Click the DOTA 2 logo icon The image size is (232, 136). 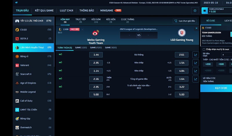tap(17, 38)
